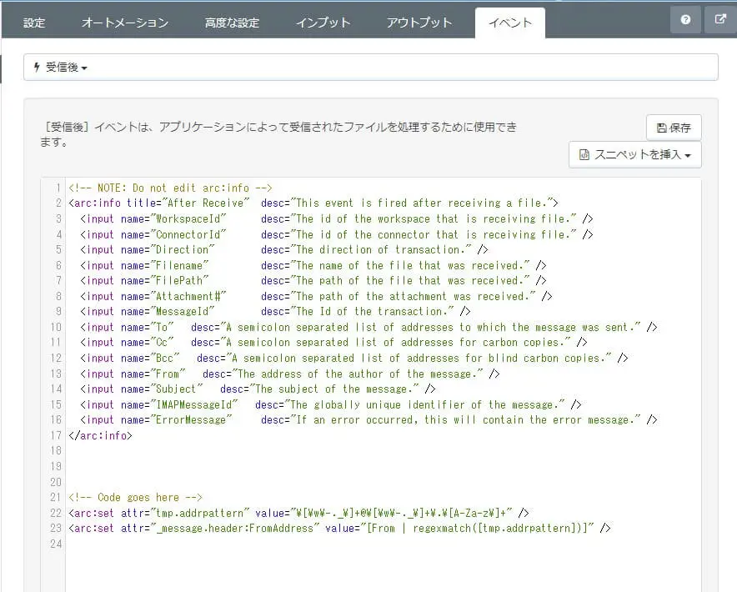
Task: Click the tmp.addrpattern arc:set code line
Action: [298, 513]
